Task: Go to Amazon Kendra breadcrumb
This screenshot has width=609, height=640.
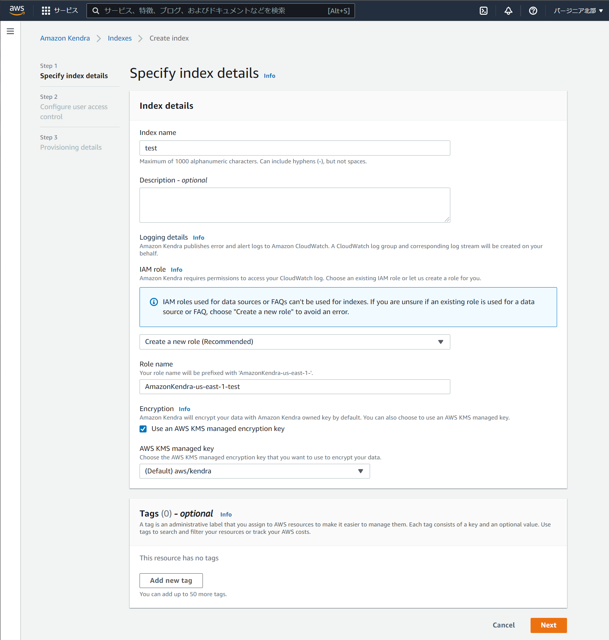Action: [x=65, y=38]
